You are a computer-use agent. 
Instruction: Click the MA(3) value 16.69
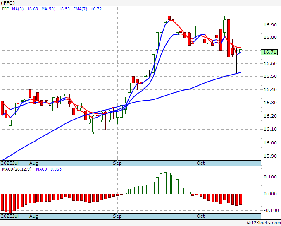click(32, 9)
